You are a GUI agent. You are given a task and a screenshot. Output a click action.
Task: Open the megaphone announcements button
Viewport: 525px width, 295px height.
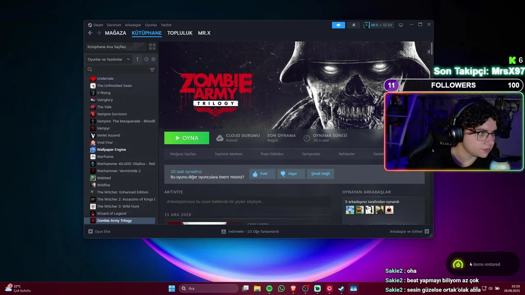click(x=338, y=25)
